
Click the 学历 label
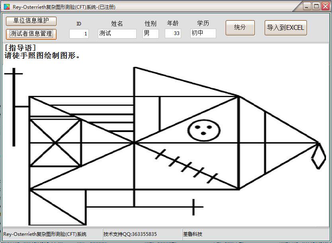click(203, 23)
